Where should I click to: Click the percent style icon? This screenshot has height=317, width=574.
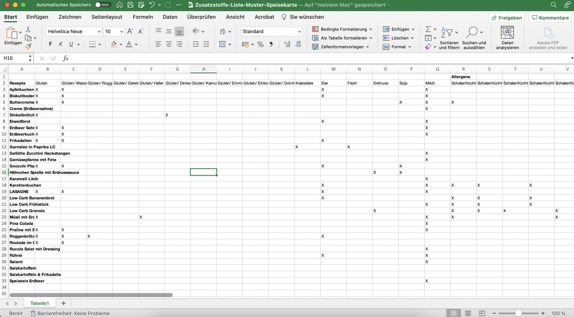tap(260, 44)
